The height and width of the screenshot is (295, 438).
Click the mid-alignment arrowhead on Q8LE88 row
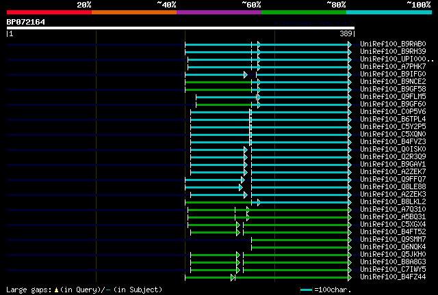coord(241,187)
